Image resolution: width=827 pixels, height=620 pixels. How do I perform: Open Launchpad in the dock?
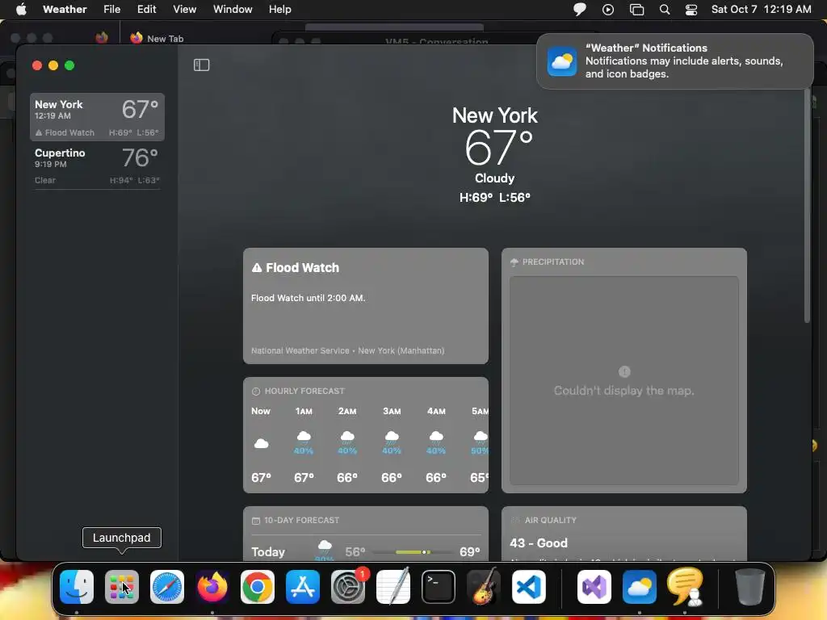tap(122, 587)
